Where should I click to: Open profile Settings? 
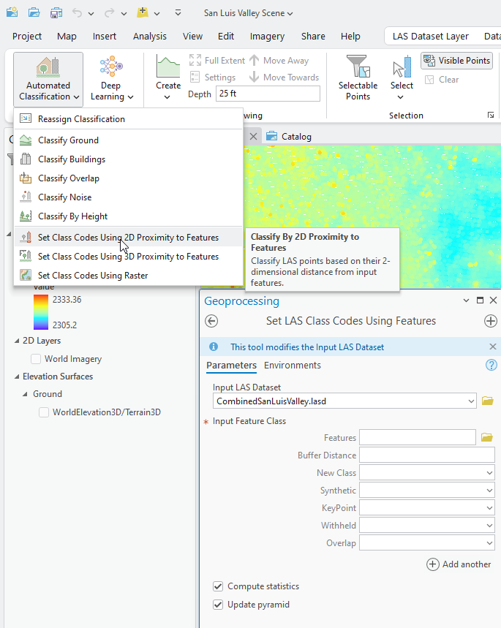tap(212, 77)
